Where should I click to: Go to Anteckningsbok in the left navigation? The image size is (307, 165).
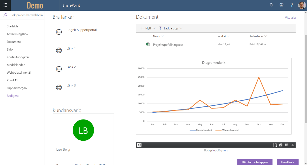point(17,34)
